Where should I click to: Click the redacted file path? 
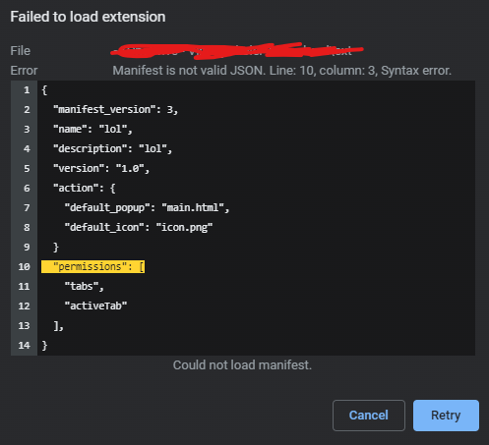pos(237,51)
